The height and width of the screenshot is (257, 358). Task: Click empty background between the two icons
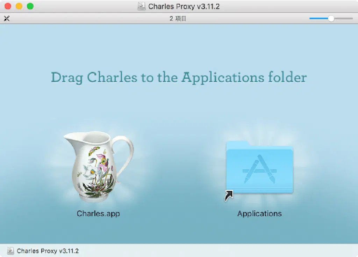(178, 168)
